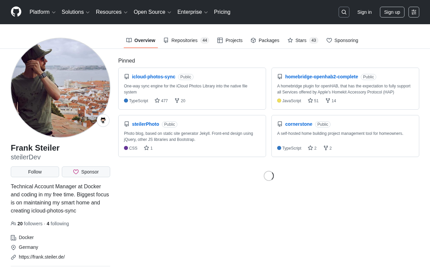Viewport: 430px width, 269px height.
Task: Click the icloud-photos-sync fork count icon
Action: 177,101
